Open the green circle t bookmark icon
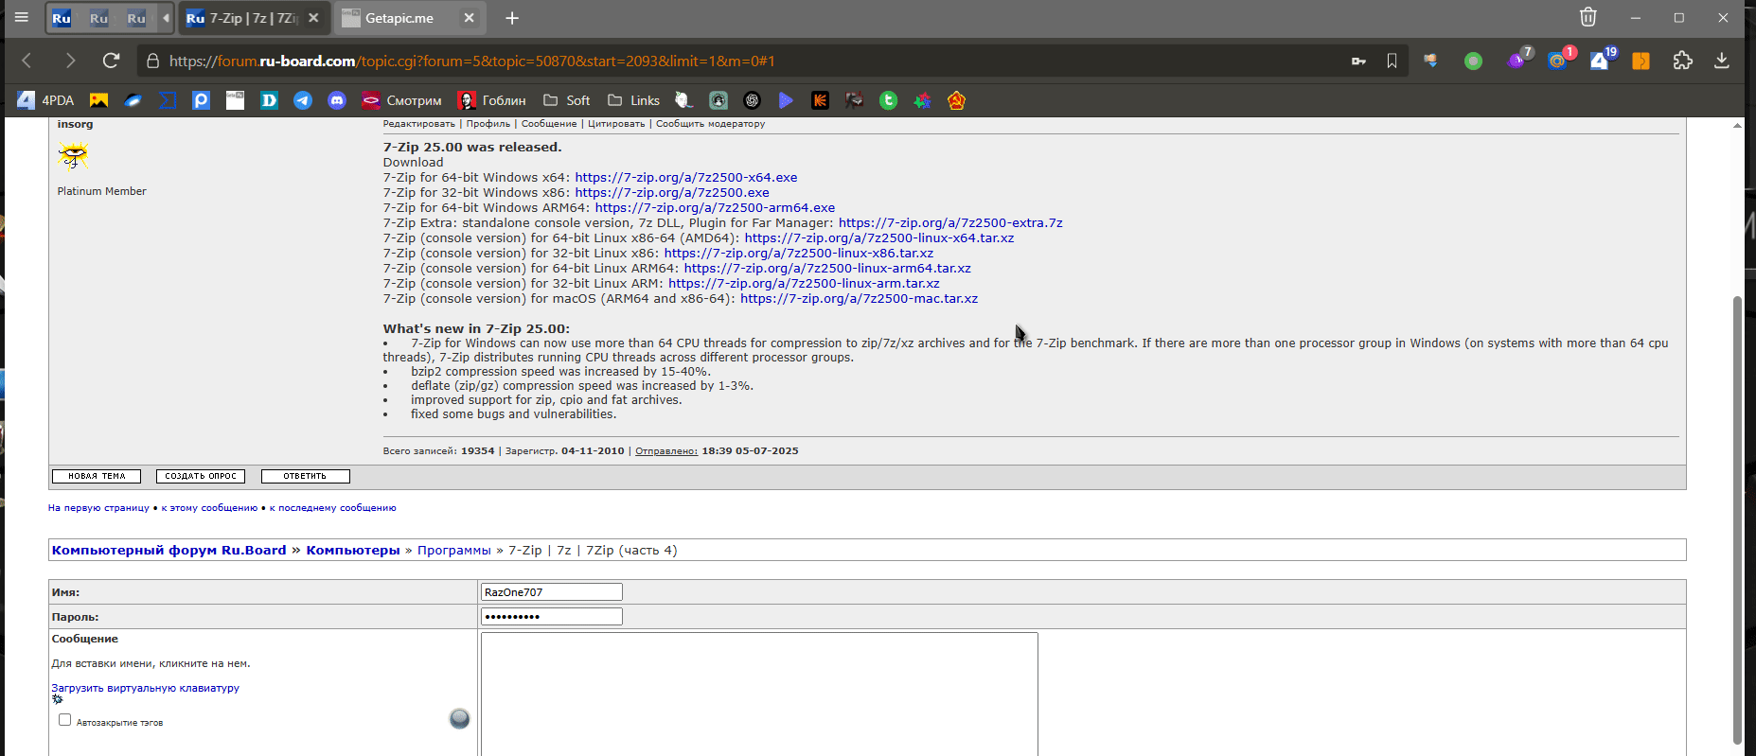This screenshot has width=1756, height=756. (888, 100)
